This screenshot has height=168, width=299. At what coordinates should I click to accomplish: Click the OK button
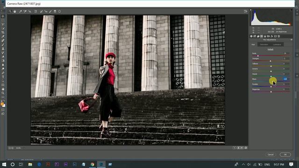(x=285, y=154)
